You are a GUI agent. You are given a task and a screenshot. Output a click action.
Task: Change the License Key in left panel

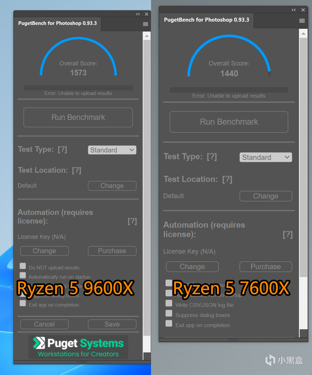(44, 251)
